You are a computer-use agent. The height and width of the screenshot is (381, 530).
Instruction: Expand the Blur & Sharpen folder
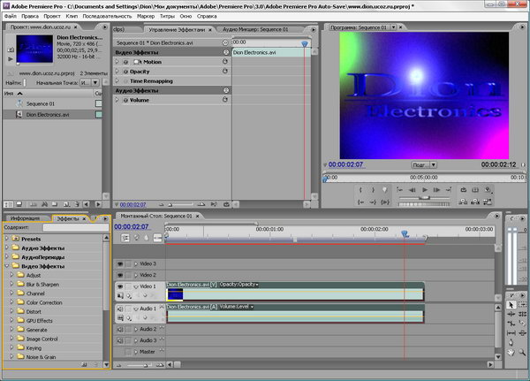11,285
